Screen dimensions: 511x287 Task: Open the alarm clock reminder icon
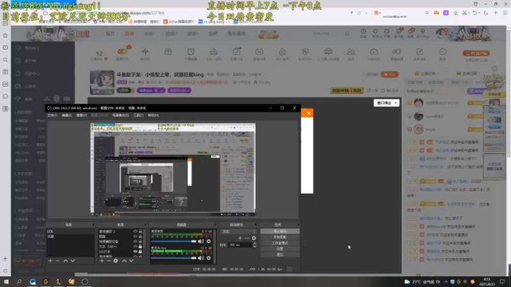tap(190, 52)
